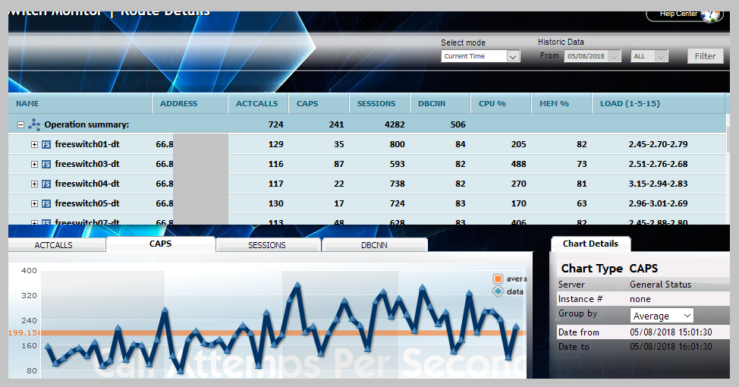The width and height of the screenshot is (739, 387).
Task: Collapse the Operation summary row
Action: click(x=20, y=125)
